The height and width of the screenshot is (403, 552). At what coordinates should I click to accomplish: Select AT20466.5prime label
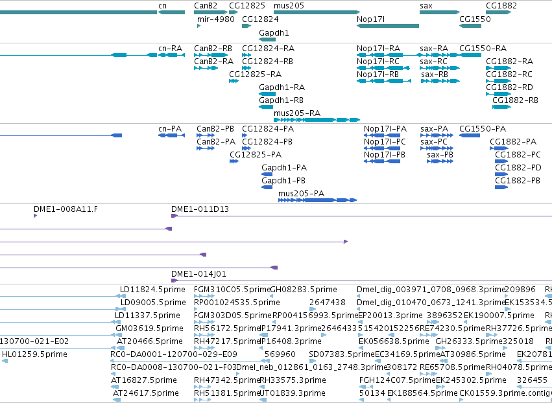(x=150, y=341)
